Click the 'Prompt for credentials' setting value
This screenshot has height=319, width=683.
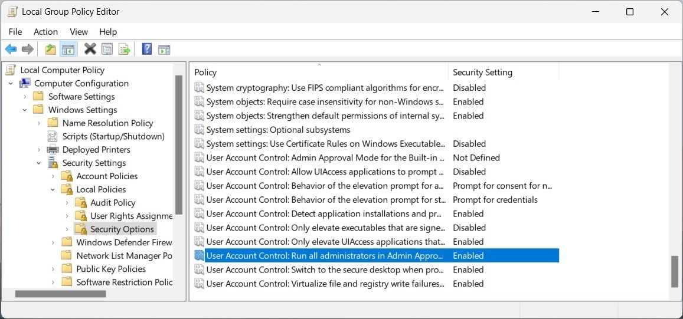(x=495, y=200)
